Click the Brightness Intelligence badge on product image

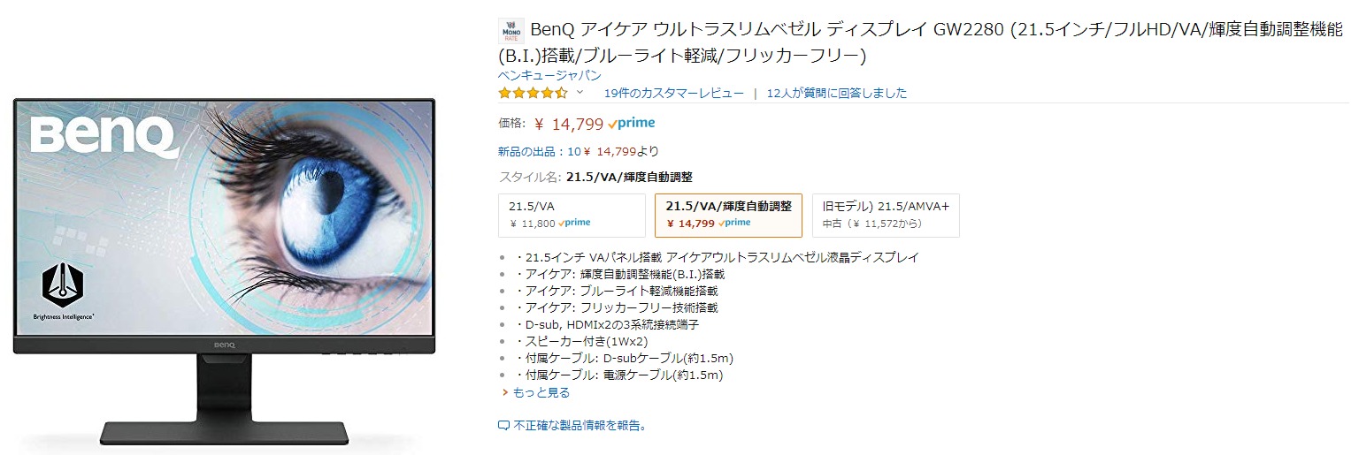click(x=63, y=284)
